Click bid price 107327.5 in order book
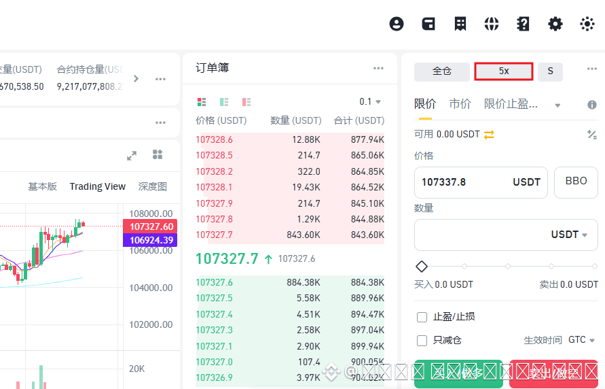Viewport: 605px width, 389px height. pos(214,299)
